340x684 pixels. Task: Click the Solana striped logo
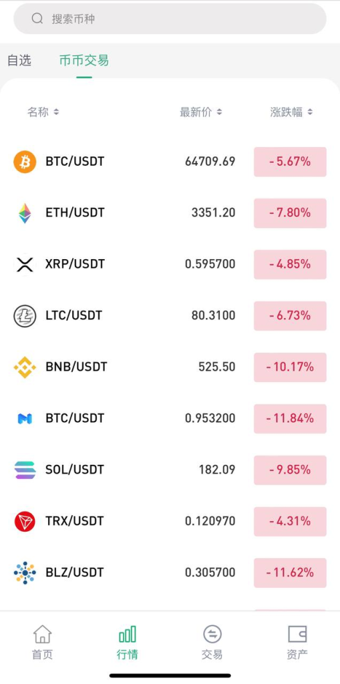[x=25, y=470]
